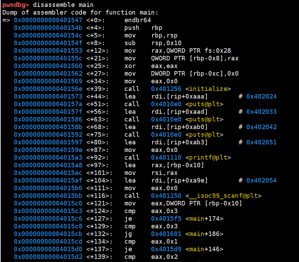This screenshot has width=299, height=262.
Task: Click the offset marker <+116>
Action: [x=99, y=196]
